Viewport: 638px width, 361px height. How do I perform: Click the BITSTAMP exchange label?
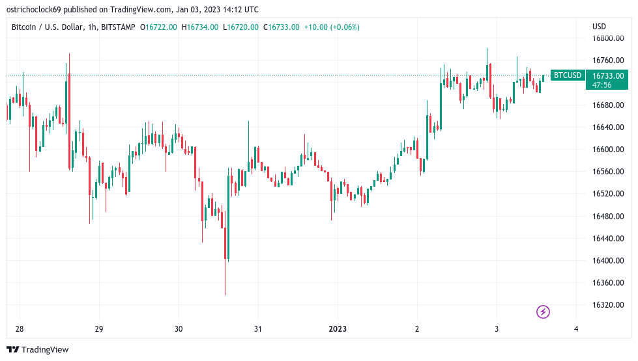tap(118, 27)
